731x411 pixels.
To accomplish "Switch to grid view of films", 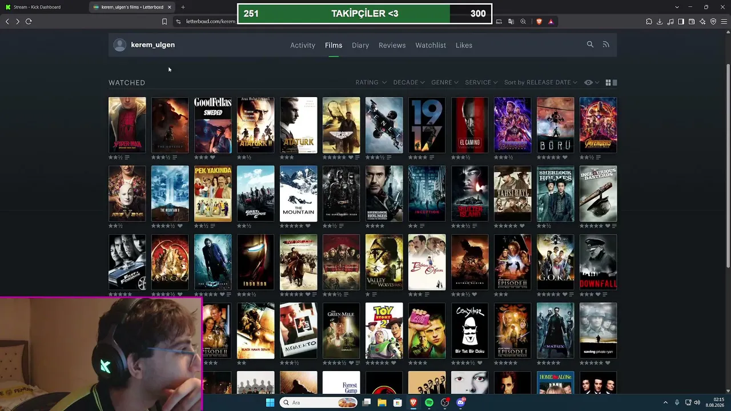I will coord(608,83).
